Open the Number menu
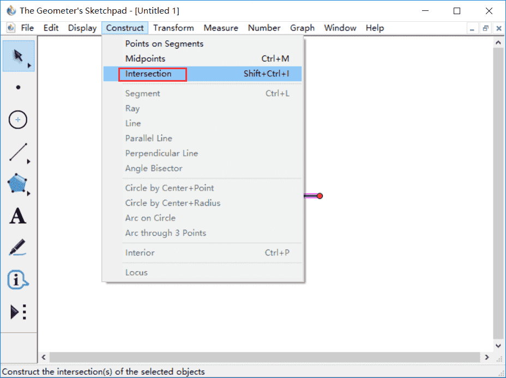506x378 pixels. [264, 28]
